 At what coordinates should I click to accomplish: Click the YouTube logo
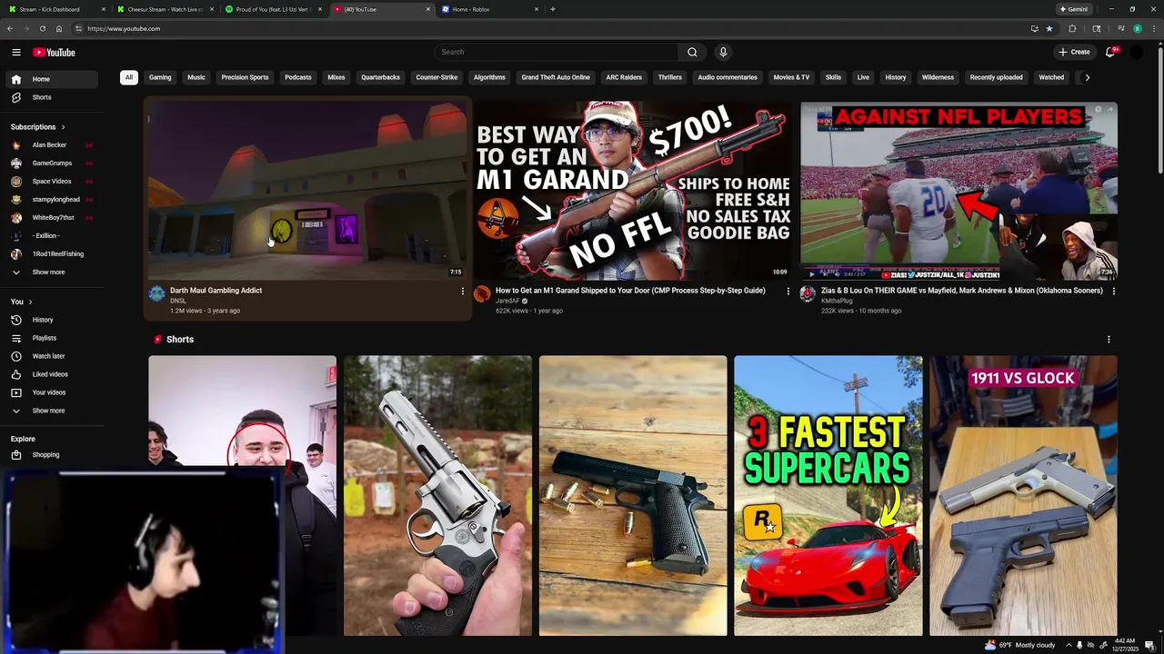[x=54, y=52]
